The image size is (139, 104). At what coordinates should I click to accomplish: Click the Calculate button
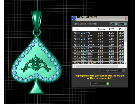pyautogui.click(x=100, y=84)
